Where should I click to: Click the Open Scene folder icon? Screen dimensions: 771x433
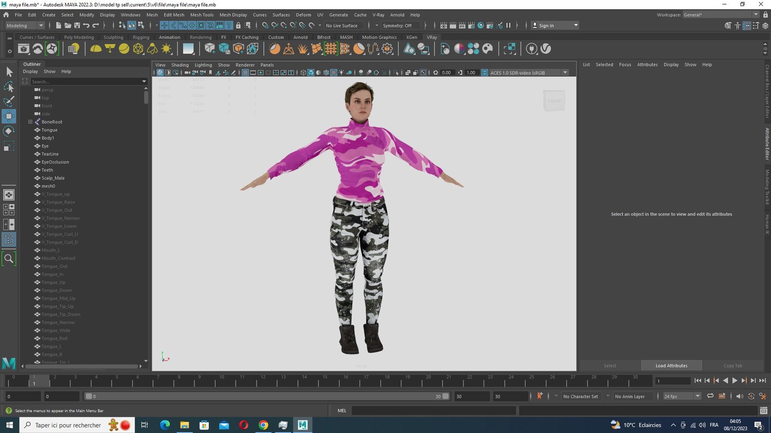(67, 25)
